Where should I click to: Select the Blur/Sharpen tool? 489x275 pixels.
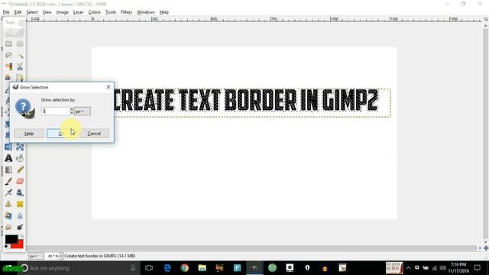(x=20, y=215)
